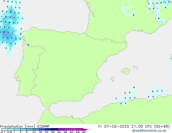Click the legend value "0.5"
Image resolution: width=172 pixels, height=133 pixels.
pos(9,132)
